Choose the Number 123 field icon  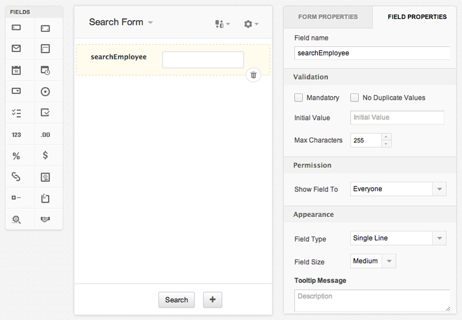16,134
